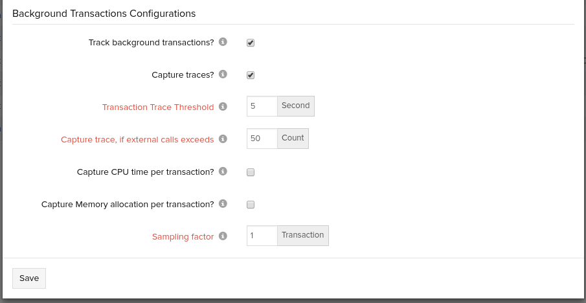Select the Sampling factor input field
586x303 pixels.
tap(262, 236)
